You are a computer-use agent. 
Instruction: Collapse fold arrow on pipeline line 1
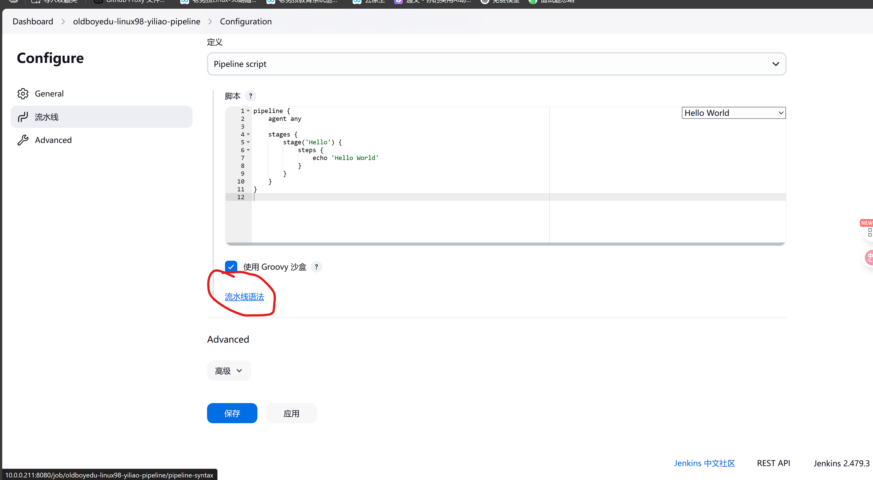click(248, 111)
